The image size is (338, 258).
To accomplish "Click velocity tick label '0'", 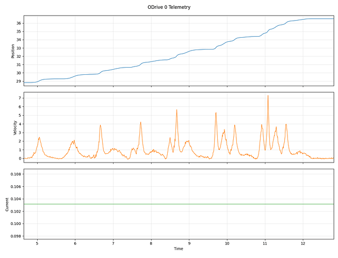I will click(20, 158).
